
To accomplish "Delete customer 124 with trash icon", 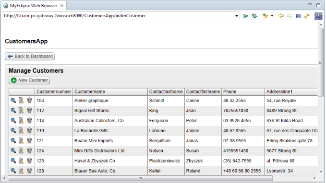I will (29, 150).
